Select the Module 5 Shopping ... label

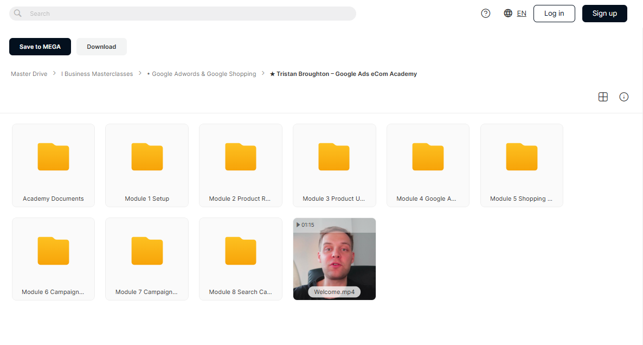click(x=521, y=199)
